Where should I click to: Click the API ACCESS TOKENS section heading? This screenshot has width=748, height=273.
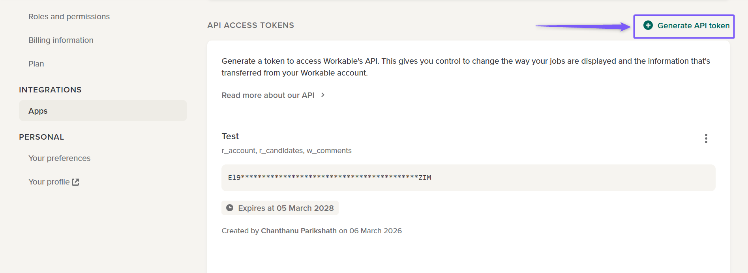(x=251, y=25)
